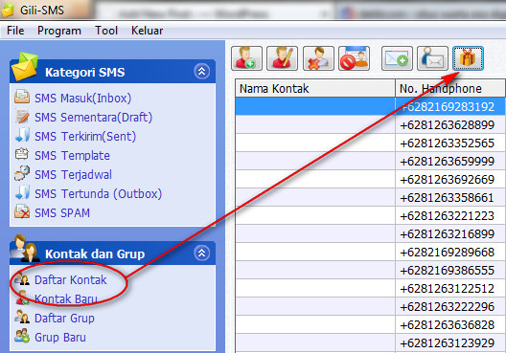Click the send message to contact icon
506x353 pixels.
click(x=433, y=58)
